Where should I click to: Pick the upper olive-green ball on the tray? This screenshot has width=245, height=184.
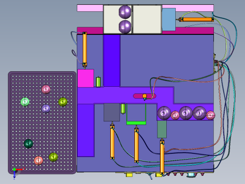(63, 102)
